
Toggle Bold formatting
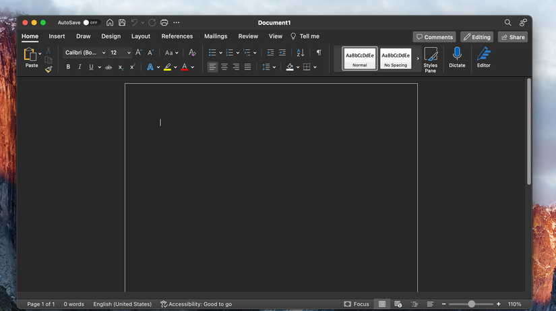[x=68, y=67]
